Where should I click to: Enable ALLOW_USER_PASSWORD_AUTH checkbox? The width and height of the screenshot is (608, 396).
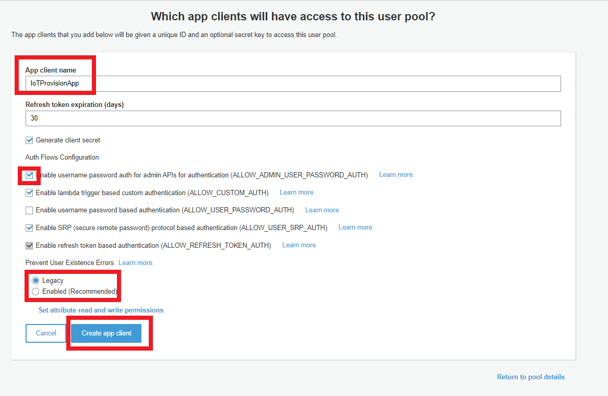click(29, 210)
